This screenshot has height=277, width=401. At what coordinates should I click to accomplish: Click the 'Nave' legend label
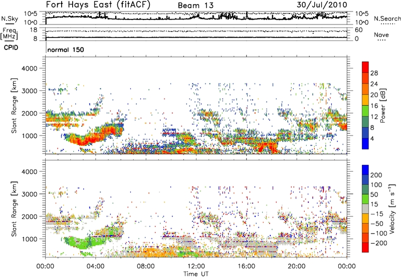tap(381, 34)
